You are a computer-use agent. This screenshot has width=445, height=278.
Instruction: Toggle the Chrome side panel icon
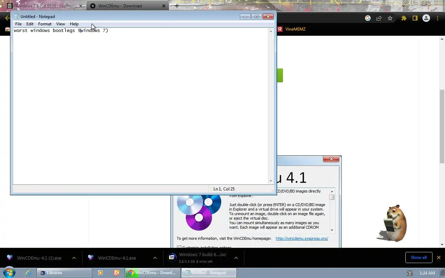point(415,18)
